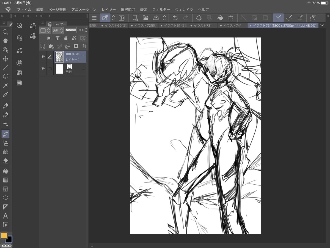Screen dimensions: 330x248
Task: Open the 編集 menu
Action: pos(40,10)
